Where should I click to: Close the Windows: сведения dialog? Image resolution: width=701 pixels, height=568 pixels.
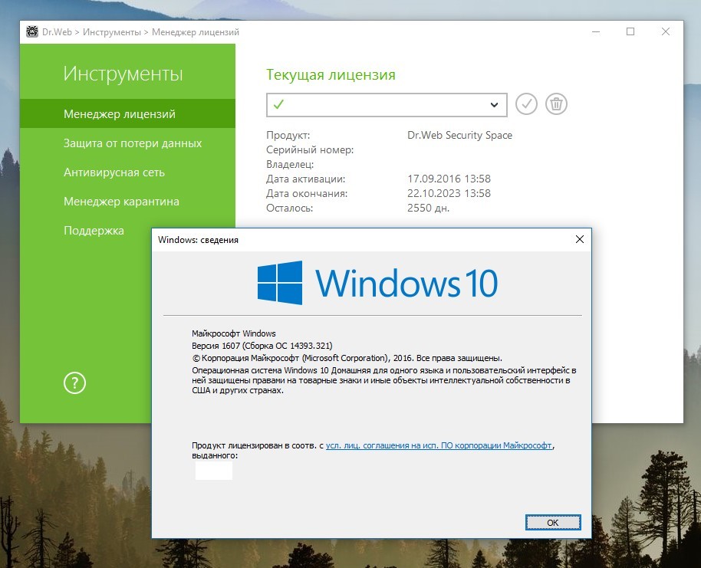click(580, 239)
